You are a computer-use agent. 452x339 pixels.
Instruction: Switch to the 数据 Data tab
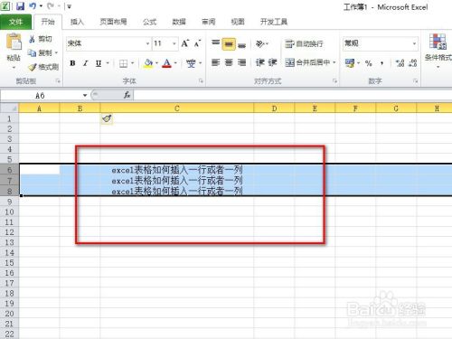click(179, 22)
